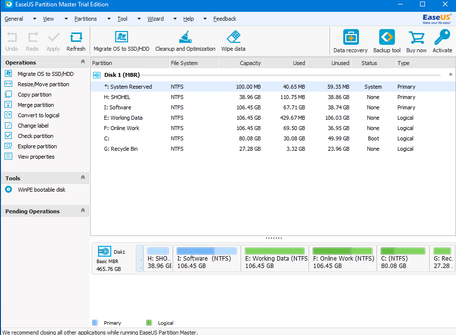
Task: Select I: Software partition row
Action: click(x=273, y=107)
